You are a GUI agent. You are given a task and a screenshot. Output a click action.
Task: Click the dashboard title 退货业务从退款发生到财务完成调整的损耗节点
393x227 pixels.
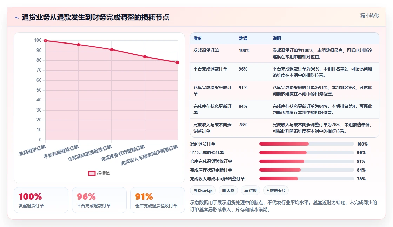point(95,17)
